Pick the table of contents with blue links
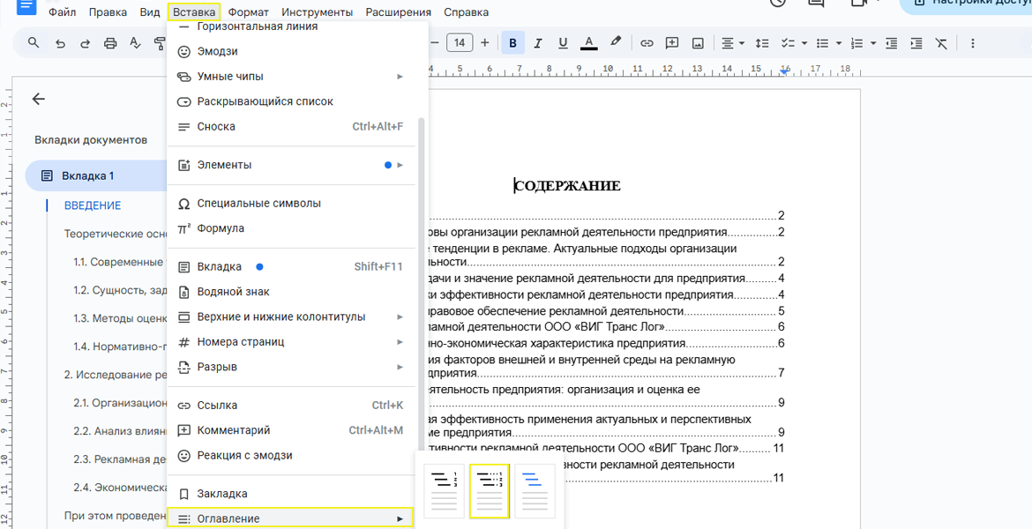Screen dimensions: 1032x529 coord(535,491)
